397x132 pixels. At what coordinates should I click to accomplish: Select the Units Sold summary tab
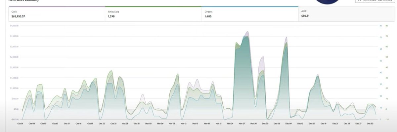click(154, 14)
